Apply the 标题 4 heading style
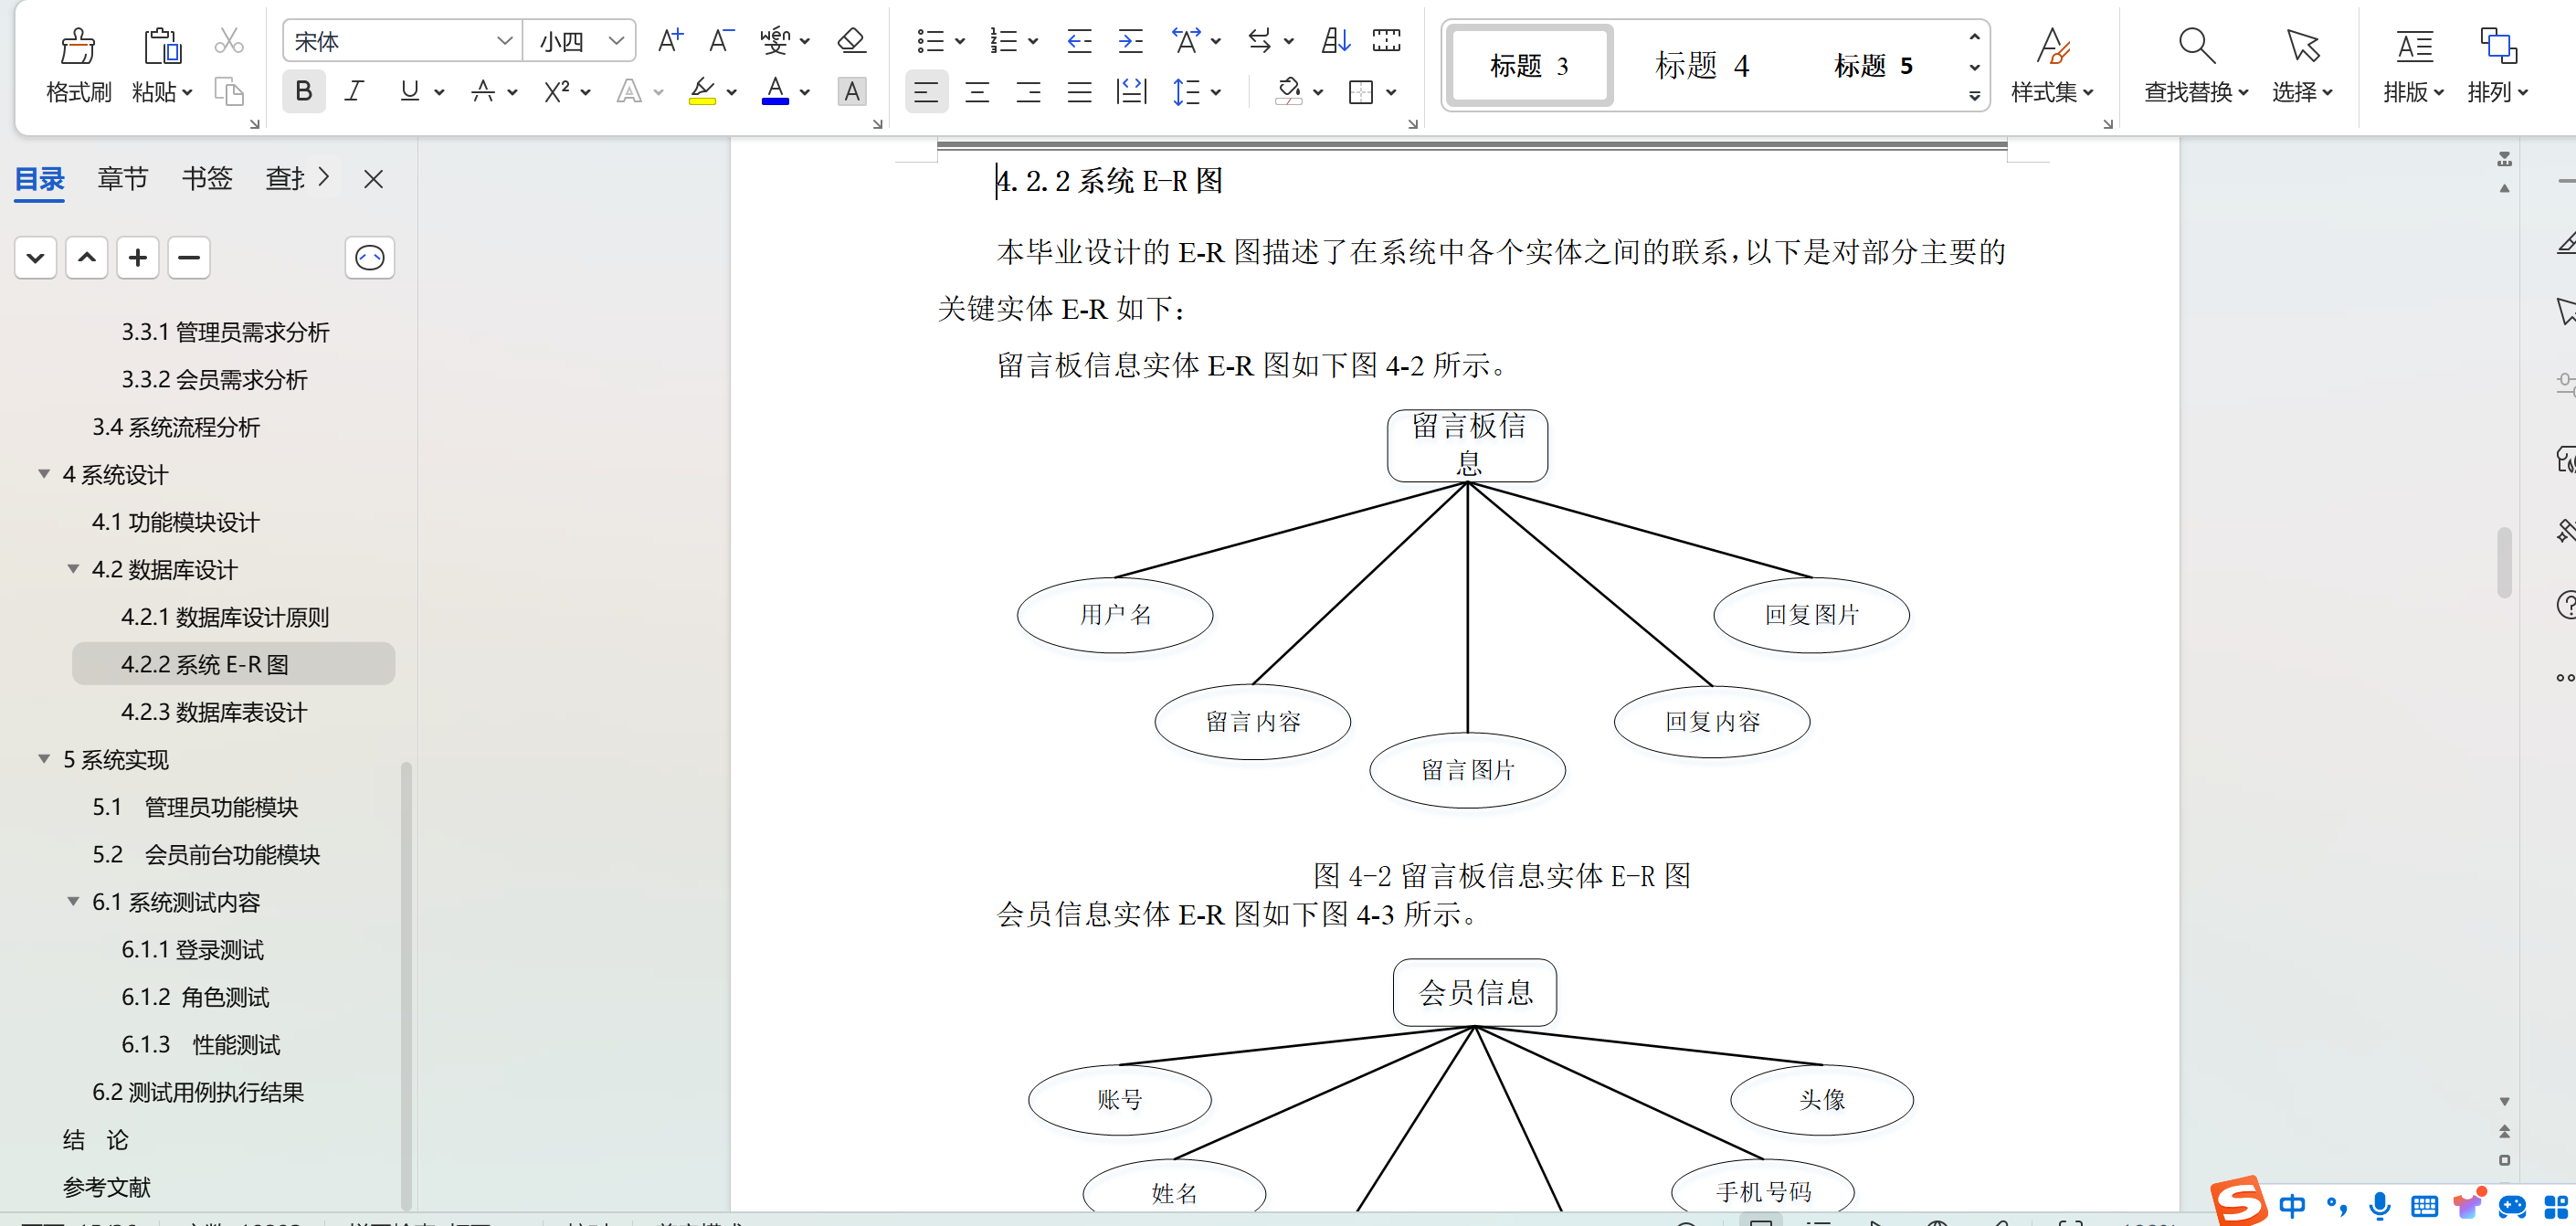The width and height of the screenshot is (2576, 1226). tap(1702, 66)
